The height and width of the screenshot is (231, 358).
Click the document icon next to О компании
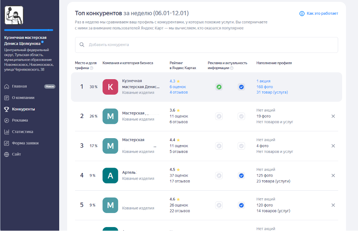click(6, 98)
